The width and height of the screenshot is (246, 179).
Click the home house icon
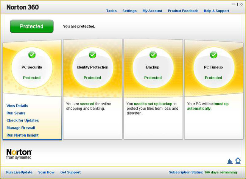click(238, 161)
